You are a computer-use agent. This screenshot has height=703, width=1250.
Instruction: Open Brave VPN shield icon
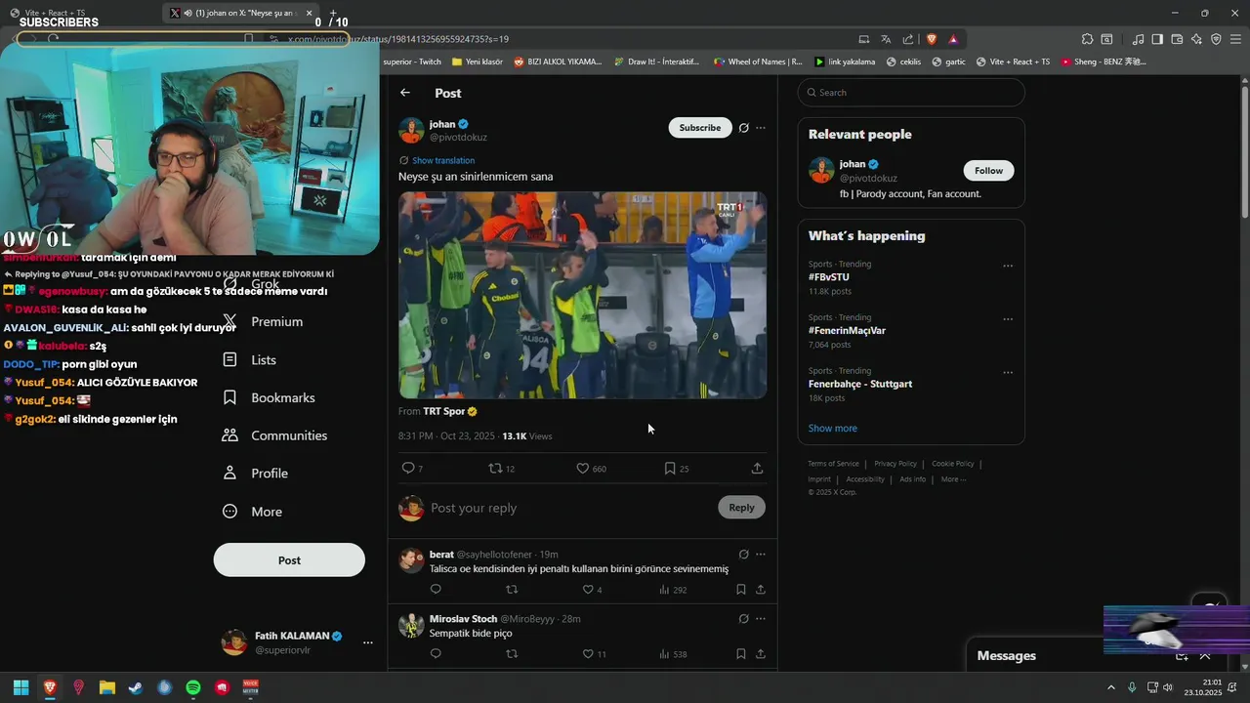1216,39
